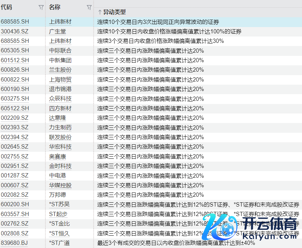Viewport: 302px width, 248px height.
Task: Open the *ST广道 stock link
Action: 59,243
